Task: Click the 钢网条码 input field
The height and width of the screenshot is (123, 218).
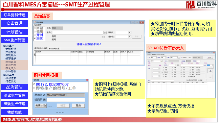Action: pyautogui.click(x=66, y=100)
